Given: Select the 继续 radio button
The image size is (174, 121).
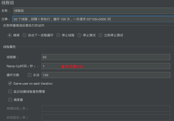Looking at the screenshot, I should click(x=10, y=35).
